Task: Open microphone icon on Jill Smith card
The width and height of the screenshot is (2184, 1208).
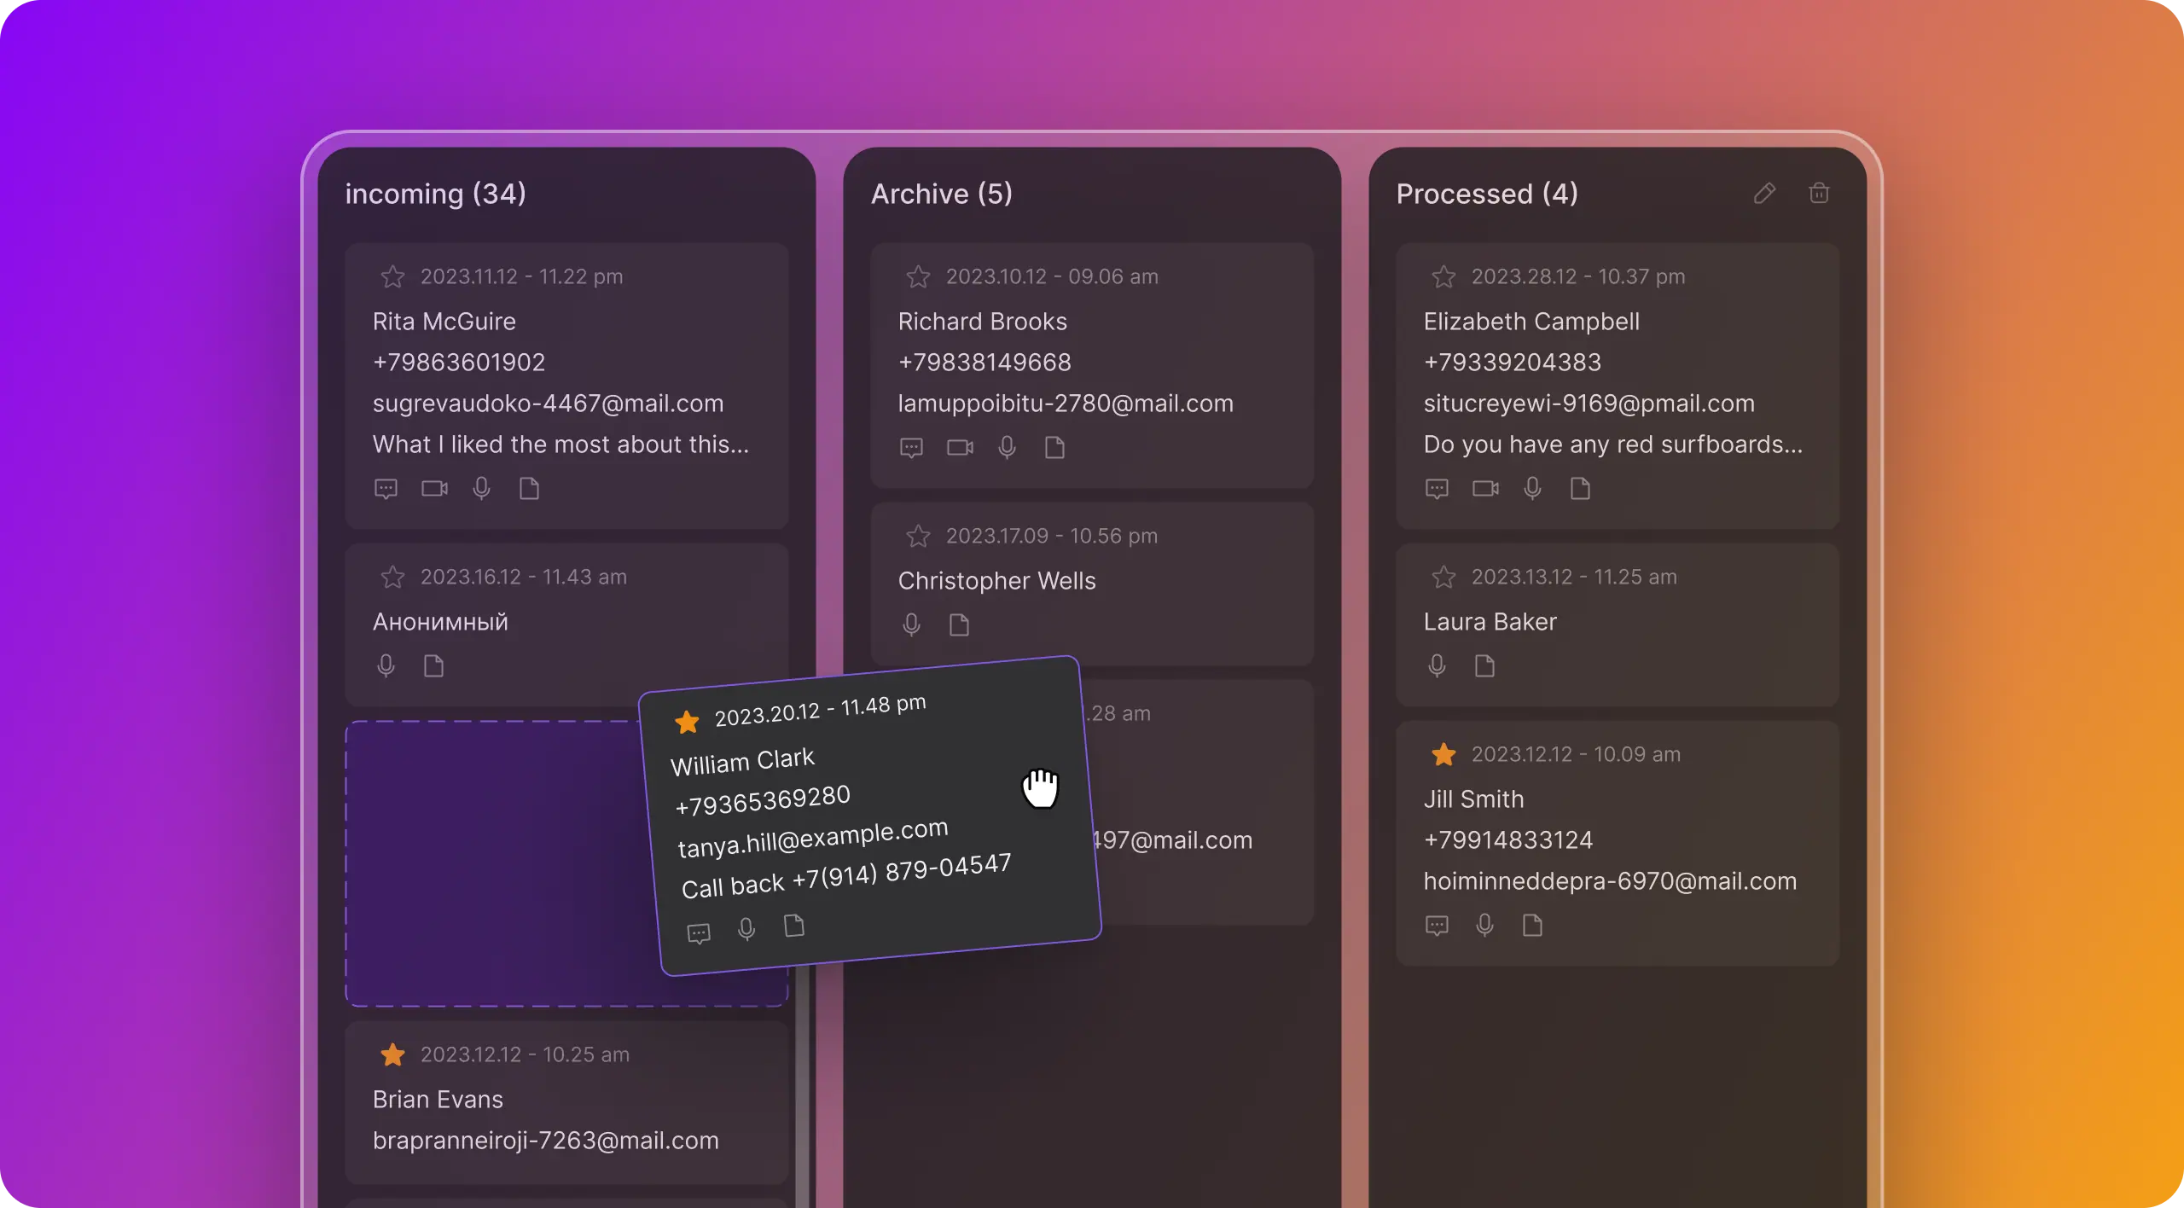Action: [x=1484, y=925]
